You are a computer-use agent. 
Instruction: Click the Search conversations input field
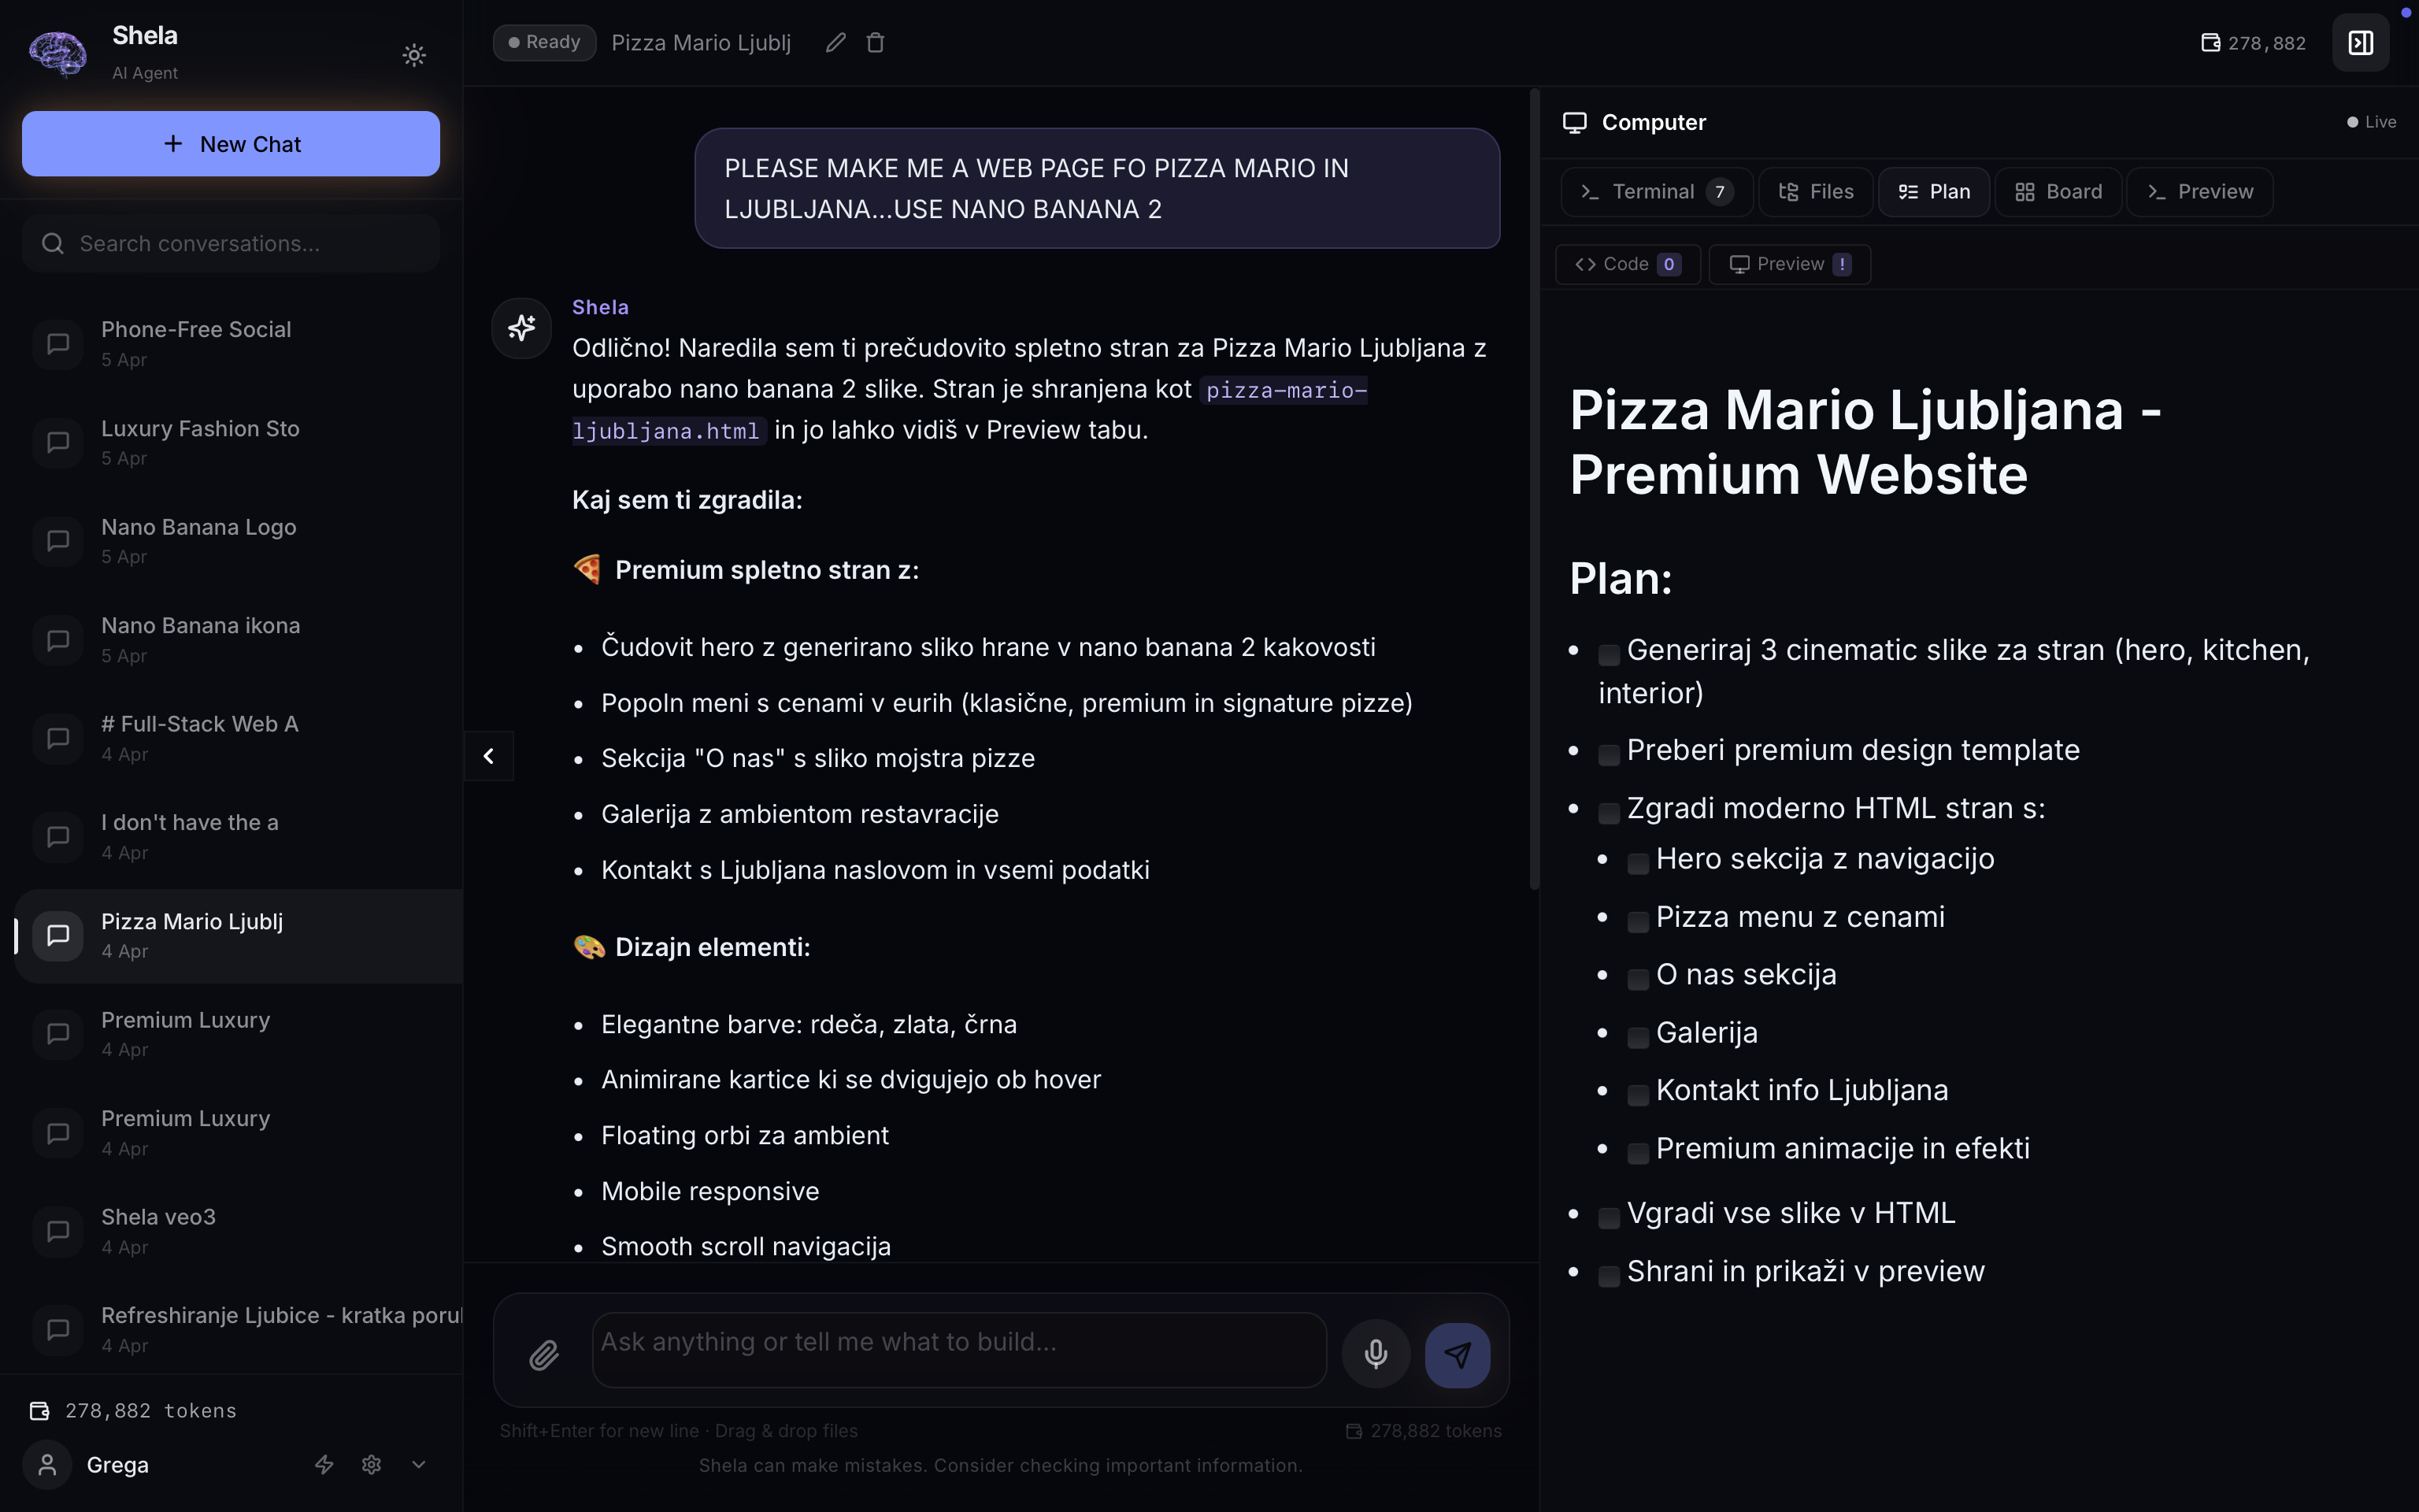pyautogui.click(x=231, y=244)
